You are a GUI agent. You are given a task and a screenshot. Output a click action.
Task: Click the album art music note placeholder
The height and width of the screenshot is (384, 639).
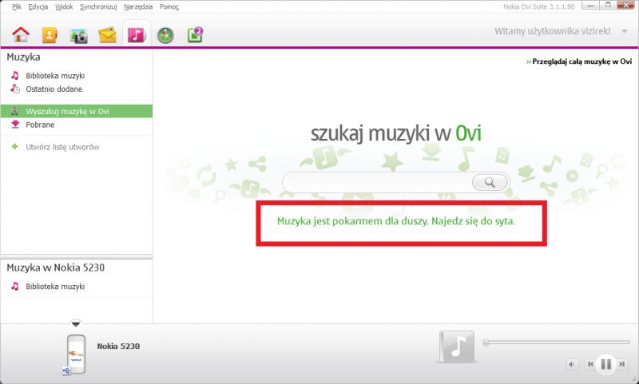tap(457, 347)
